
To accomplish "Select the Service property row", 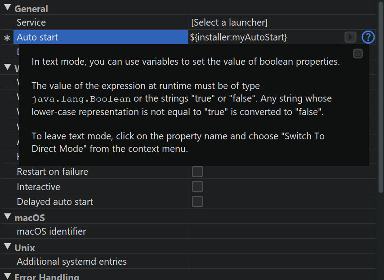I will tap(31, 22).
